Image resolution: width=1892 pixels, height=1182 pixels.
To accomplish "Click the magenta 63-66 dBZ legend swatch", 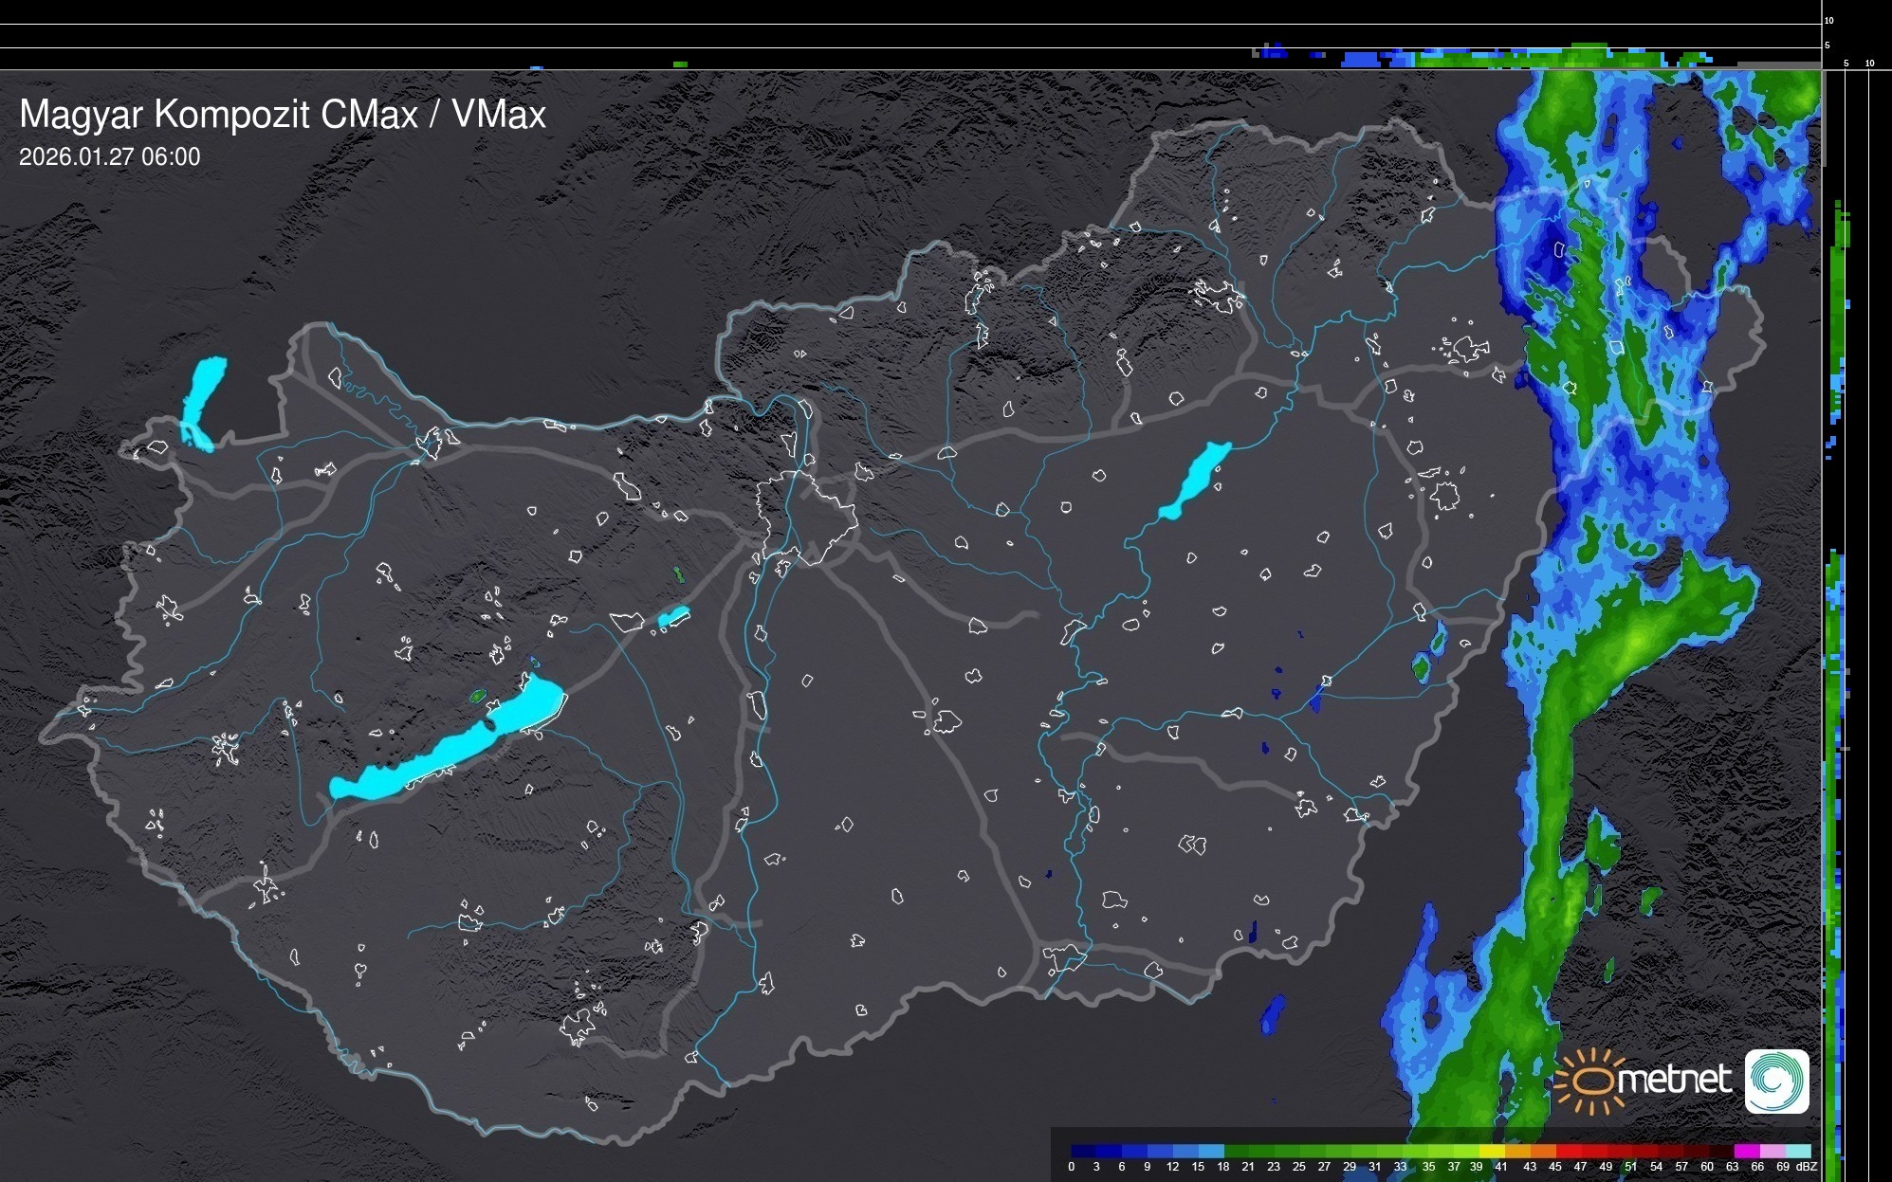I will pos(1745,1151).
